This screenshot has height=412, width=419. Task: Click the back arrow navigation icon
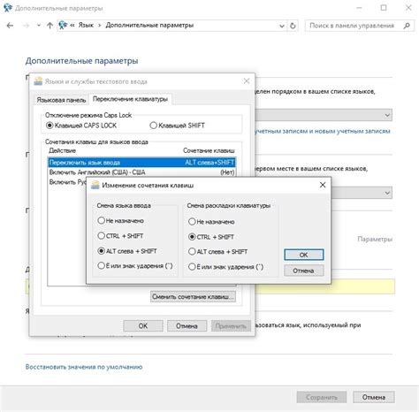pyautogui.click(x=10, y=26)
